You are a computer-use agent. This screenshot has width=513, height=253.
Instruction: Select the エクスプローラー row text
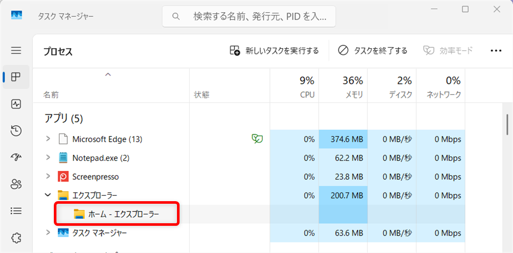click(x=95, y=196)
